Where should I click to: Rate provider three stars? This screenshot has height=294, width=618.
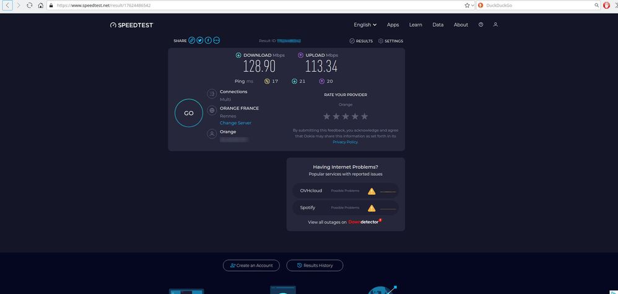(346, 116)
